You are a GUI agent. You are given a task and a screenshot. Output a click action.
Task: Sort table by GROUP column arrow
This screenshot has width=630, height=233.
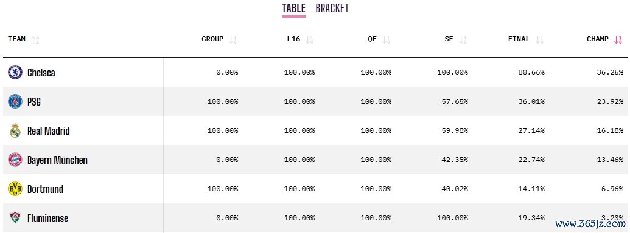233,39
